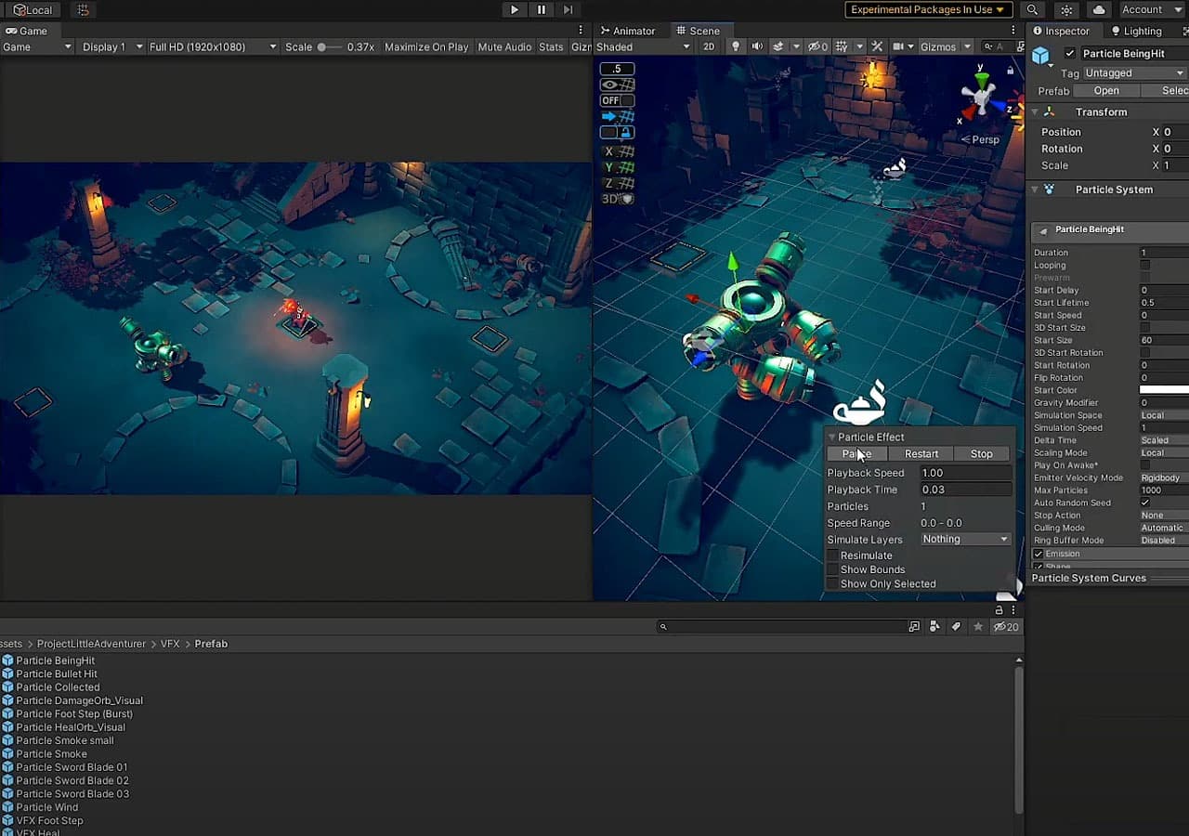
Task: Toggle the Z axis grid icon
Action: [x=617, y=183]
